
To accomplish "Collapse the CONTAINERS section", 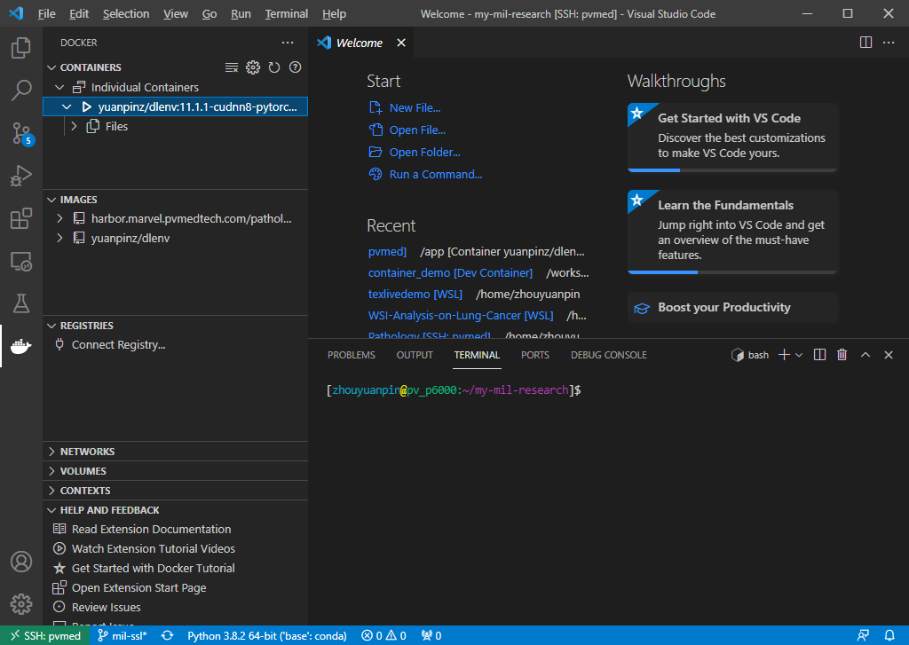I will (51, 67).
